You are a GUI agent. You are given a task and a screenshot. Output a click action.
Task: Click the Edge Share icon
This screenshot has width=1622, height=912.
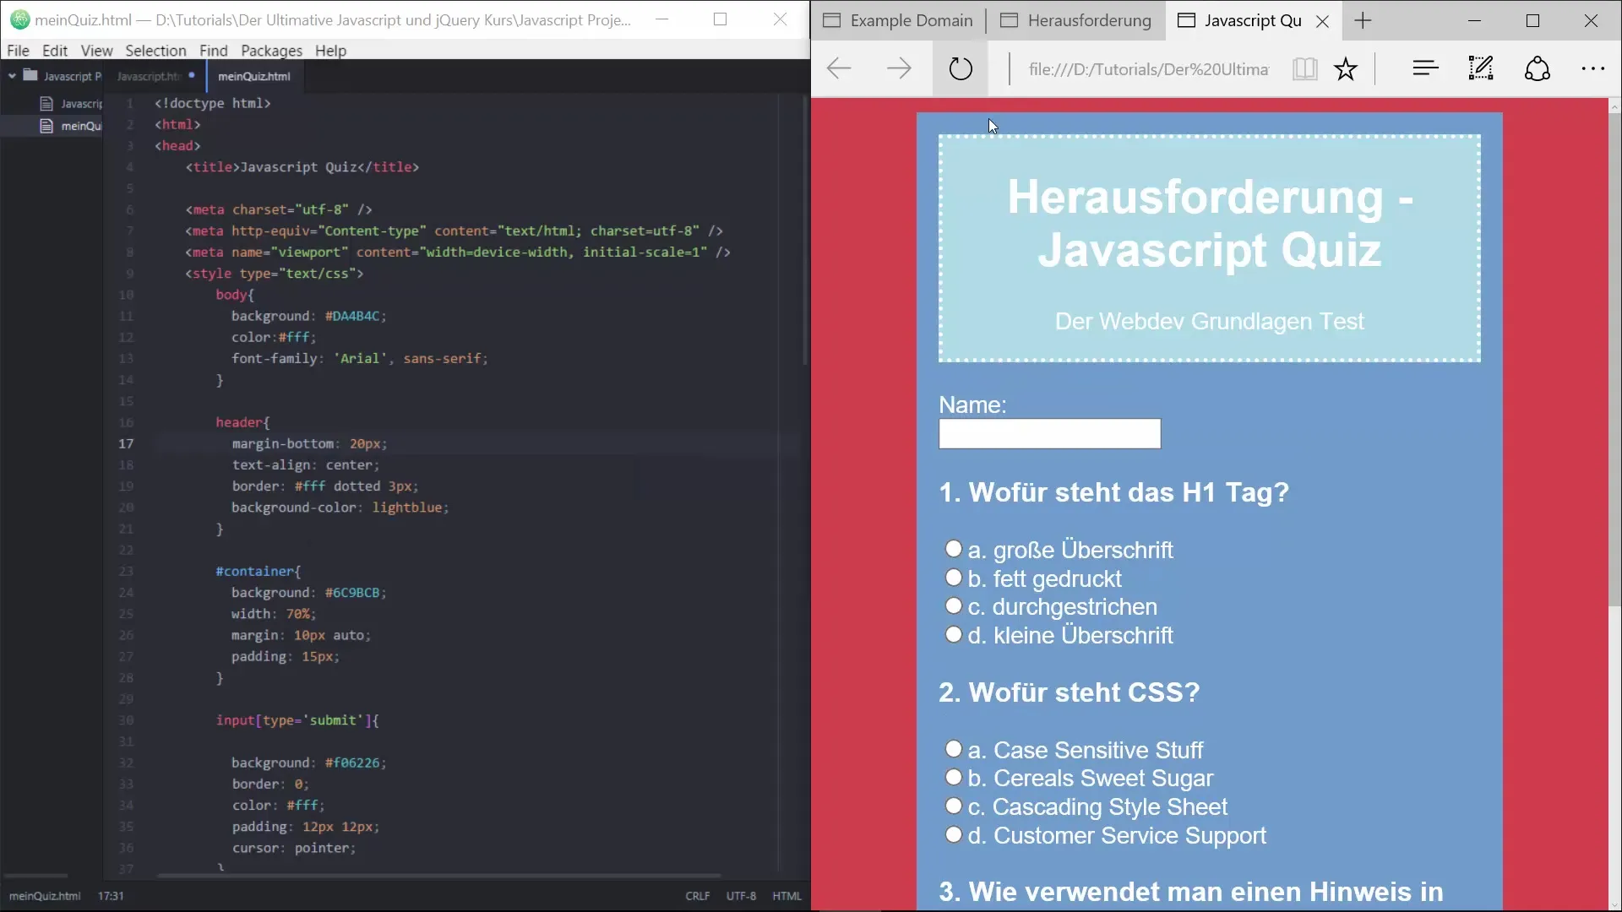(1538, 68)
